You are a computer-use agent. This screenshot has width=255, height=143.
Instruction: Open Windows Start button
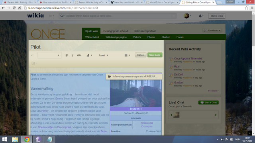(4, 139)
